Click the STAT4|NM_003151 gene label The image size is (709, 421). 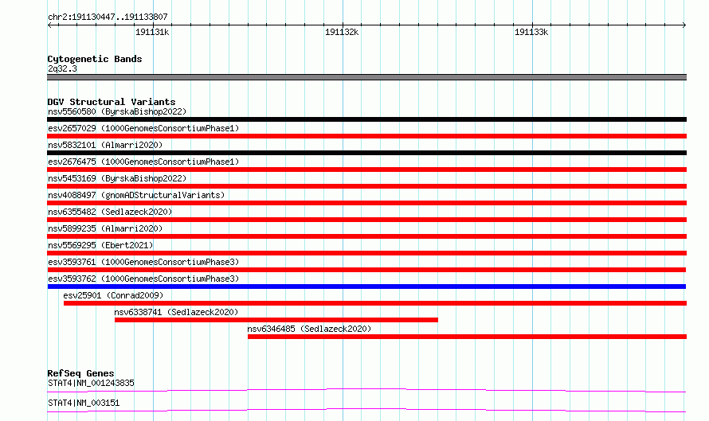84,403
